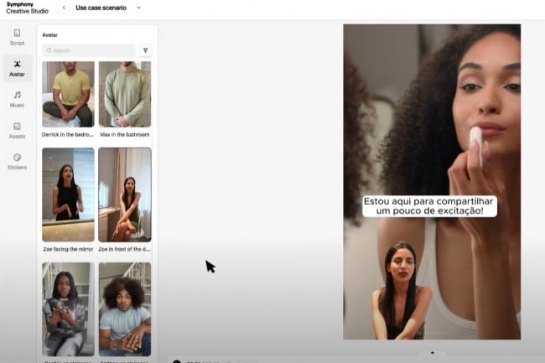Go back using the left chevron button

pyautogui.click(x=64, y=8)
